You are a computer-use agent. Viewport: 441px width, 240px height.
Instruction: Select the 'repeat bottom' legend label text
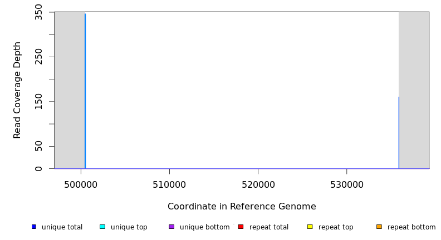[411, 227]
